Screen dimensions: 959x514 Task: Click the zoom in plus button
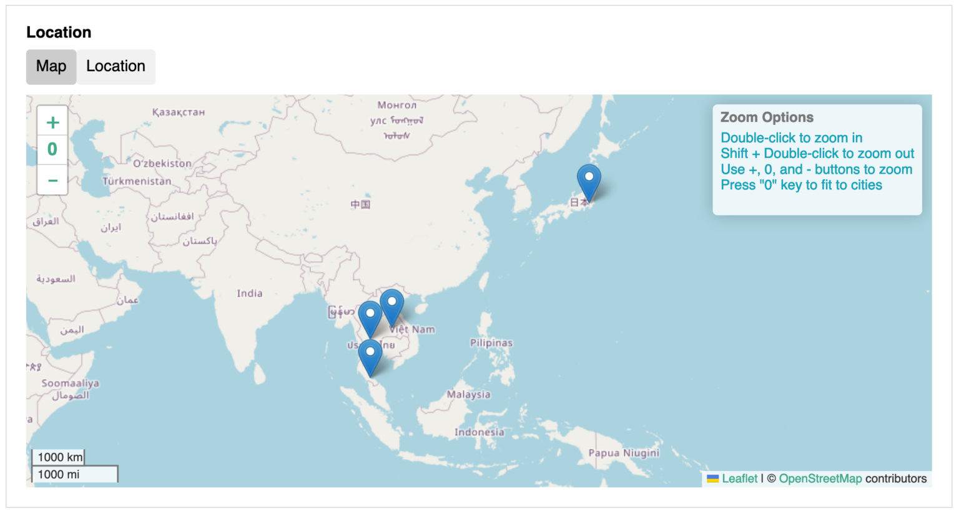(x=52, y=122)
